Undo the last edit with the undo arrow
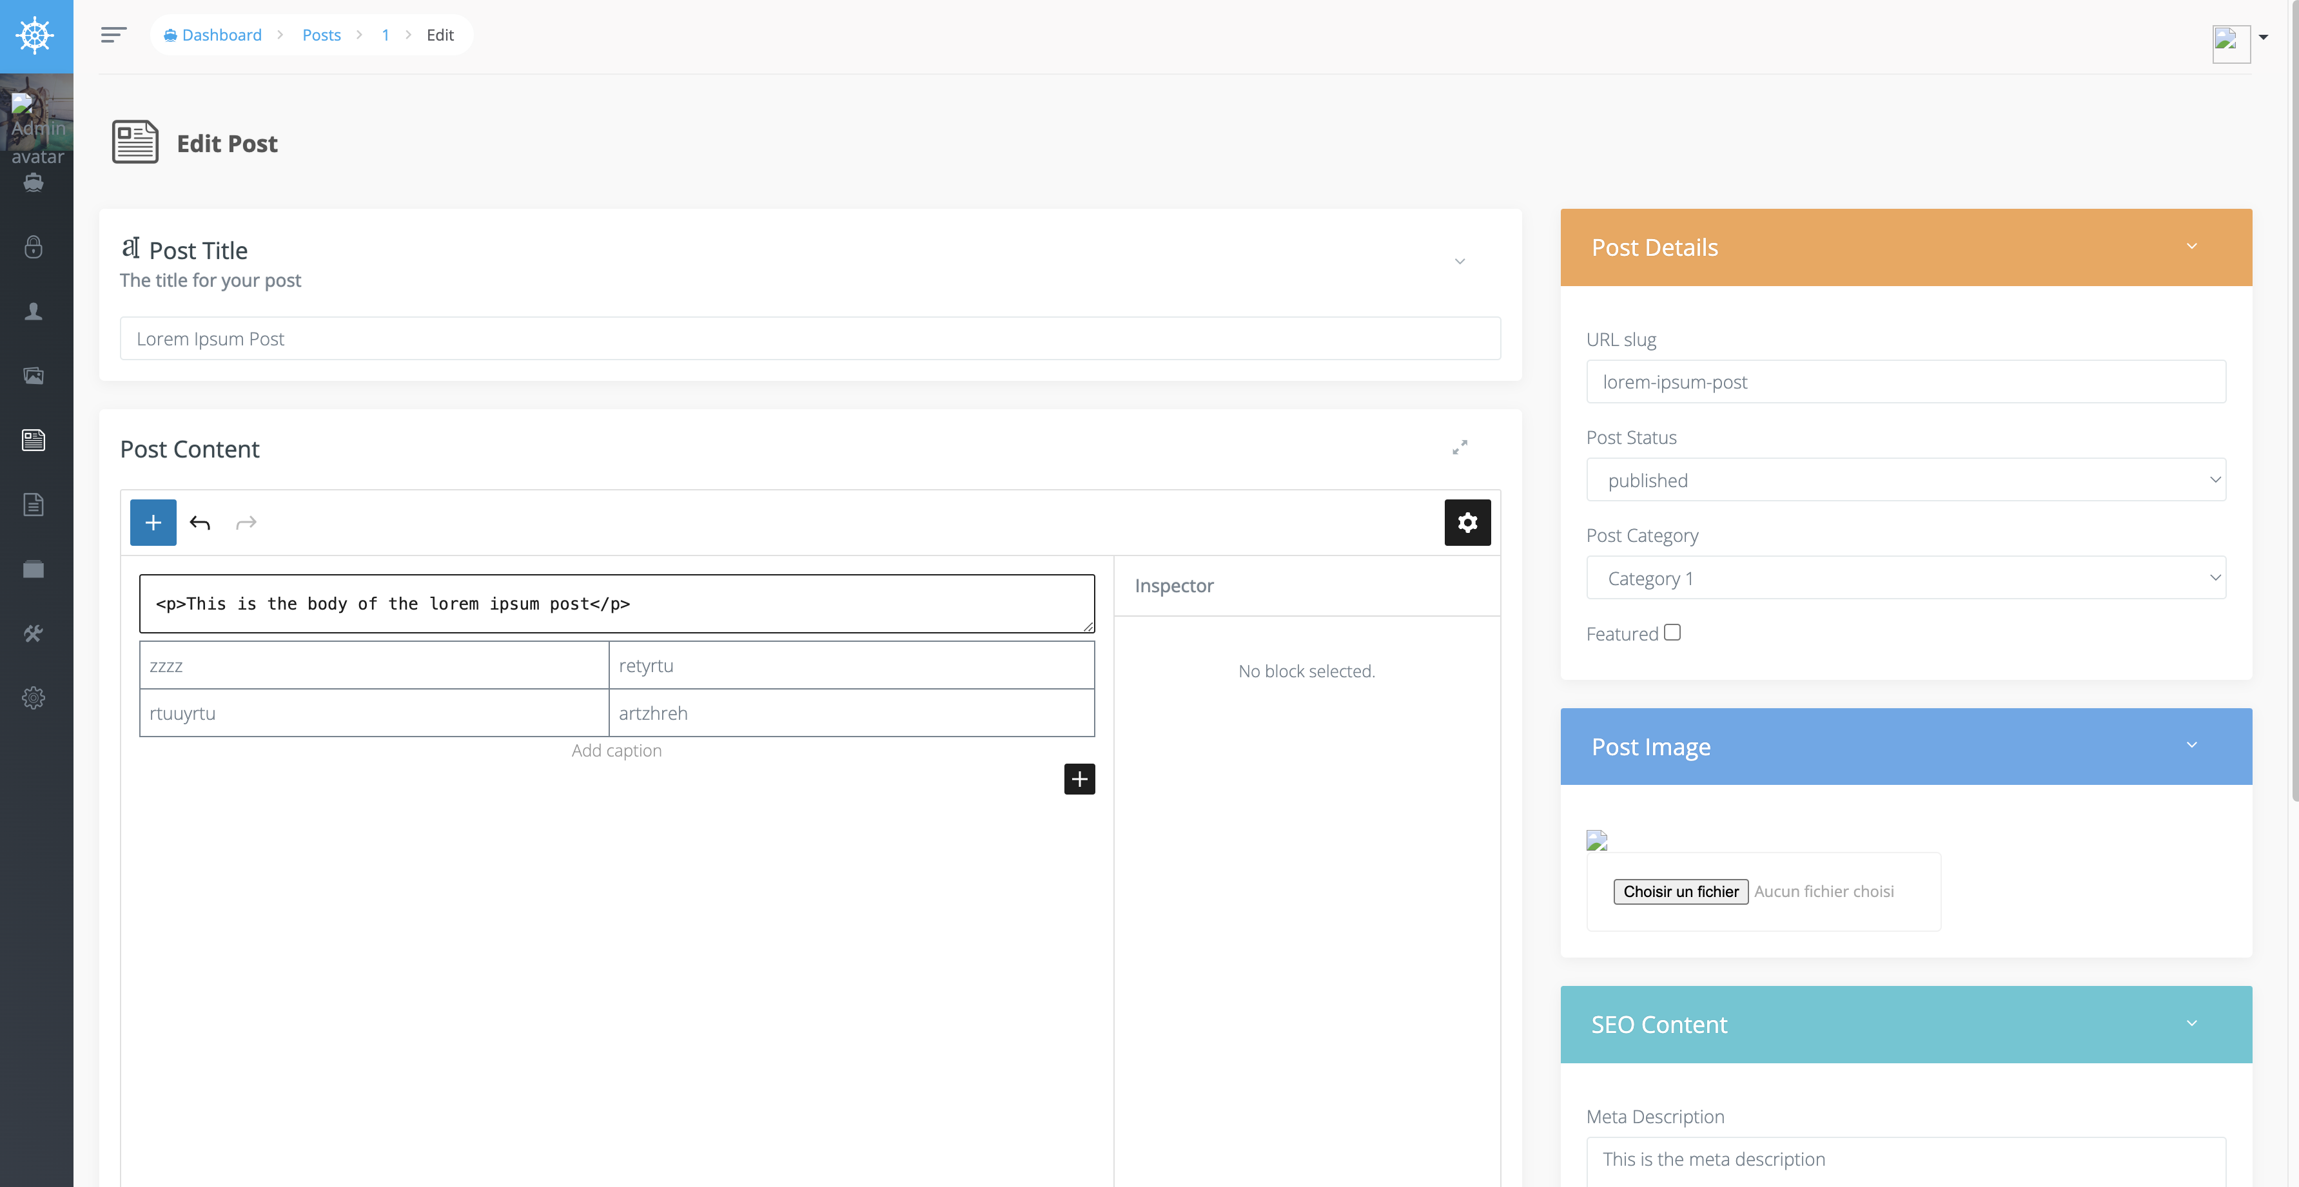Image resolution: width=2299 pixels, height=1187 pixels. [x=200, y=523]
